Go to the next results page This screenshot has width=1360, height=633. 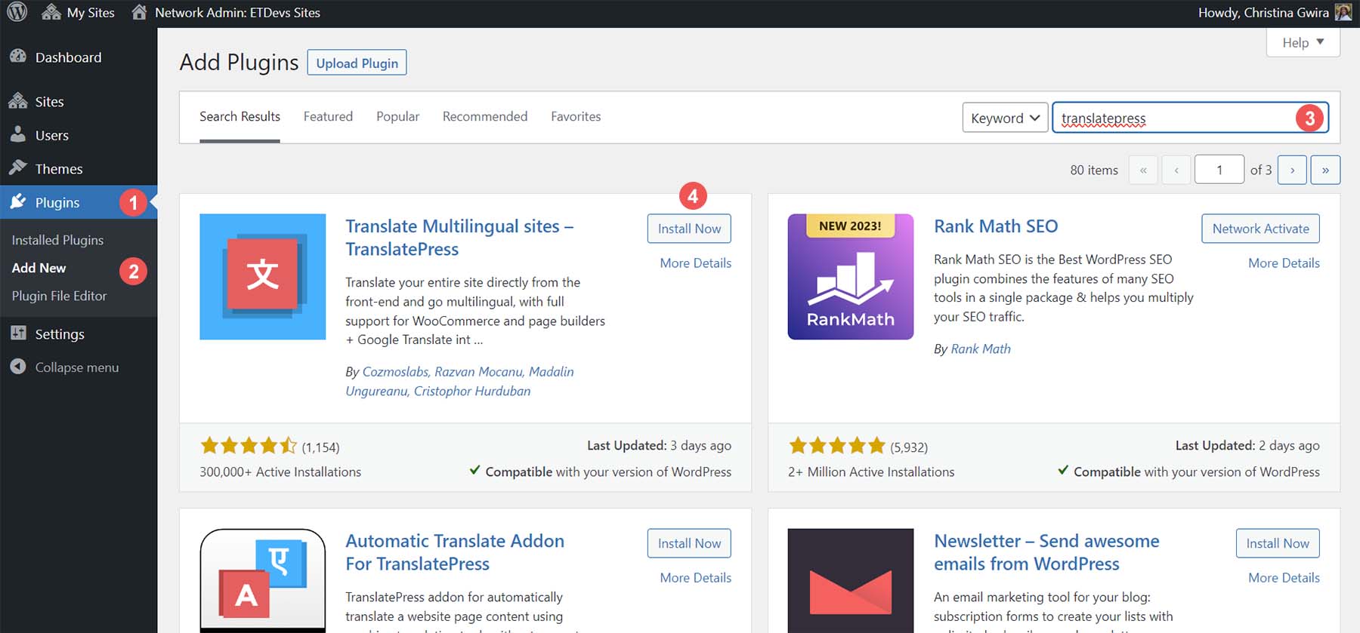tap(1292, 170)
